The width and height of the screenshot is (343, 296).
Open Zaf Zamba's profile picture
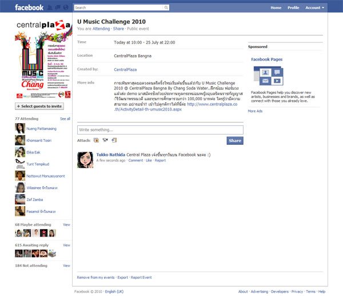[20, 199]
